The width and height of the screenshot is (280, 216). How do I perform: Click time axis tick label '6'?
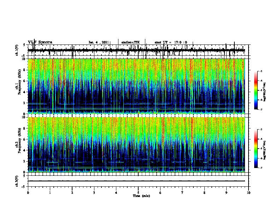pyautogui.click(x=161, y=193)
